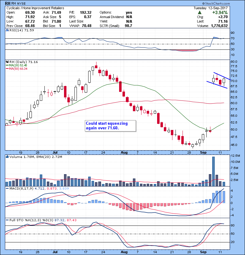Click the tallest volume bar in September
The image size is (245, 255).
(213, 171)
